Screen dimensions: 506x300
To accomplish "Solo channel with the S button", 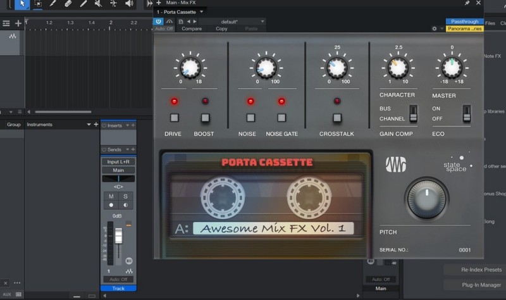I will coord(125,196).
